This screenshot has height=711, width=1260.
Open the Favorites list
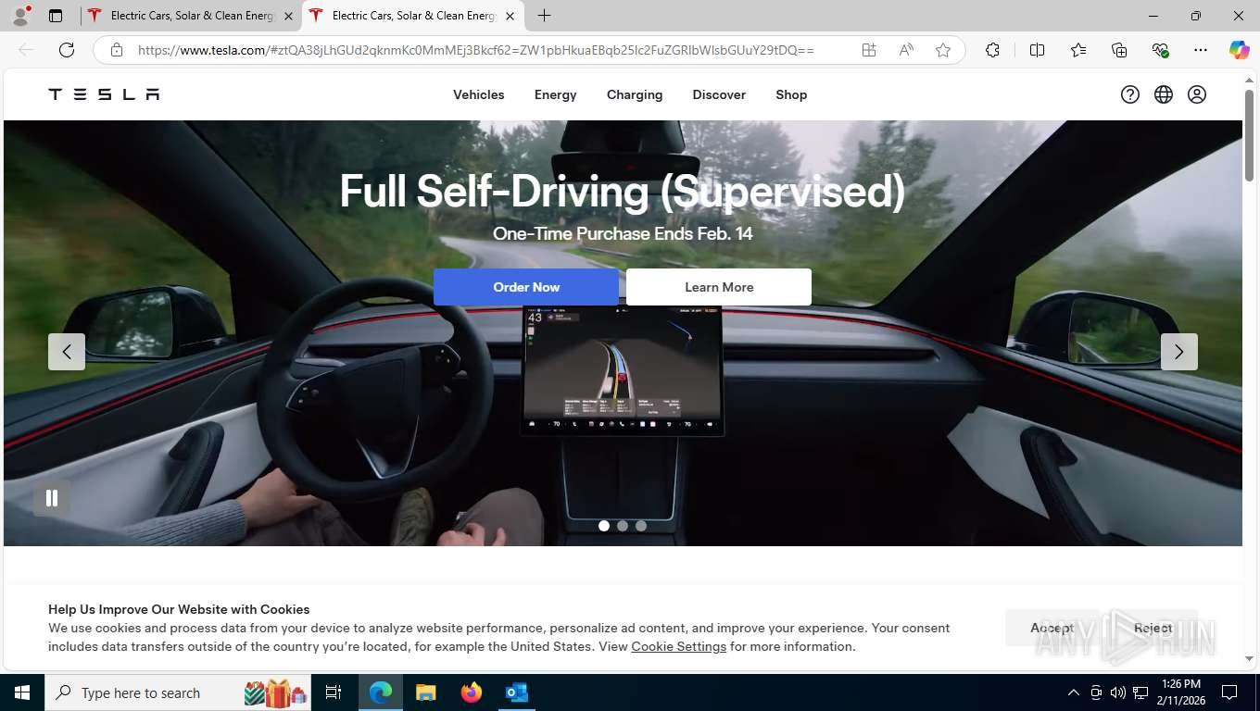click(x=1078, y=50)
